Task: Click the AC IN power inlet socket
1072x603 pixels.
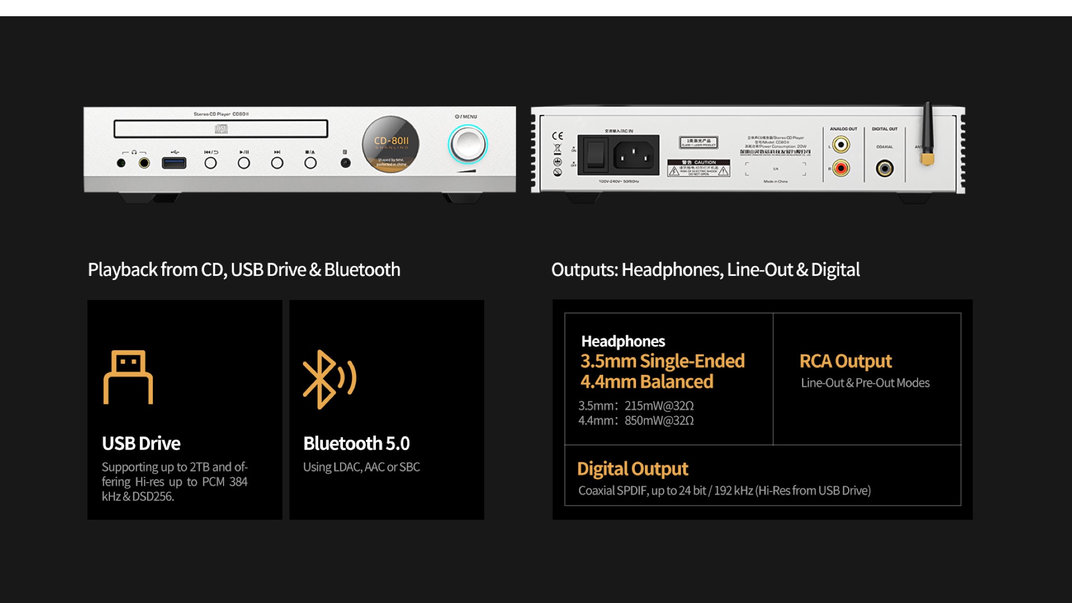Action: tap(634, 154)
